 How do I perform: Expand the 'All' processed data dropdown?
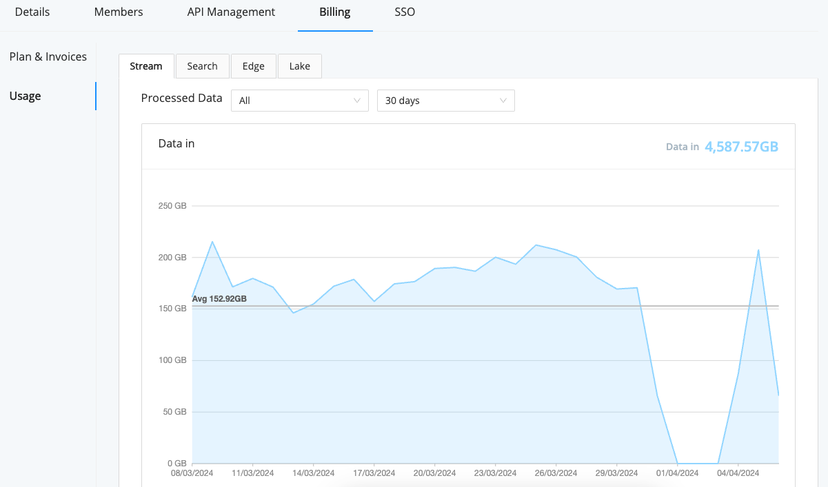(x=299, y=100)
